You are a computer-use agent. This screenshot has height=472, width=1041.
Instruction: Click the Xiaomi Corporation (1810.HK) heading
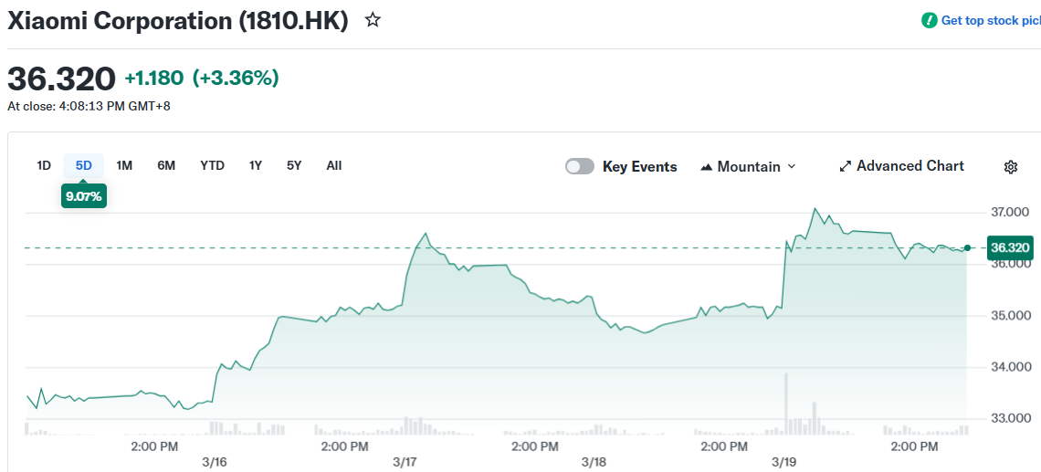point(178,21)
